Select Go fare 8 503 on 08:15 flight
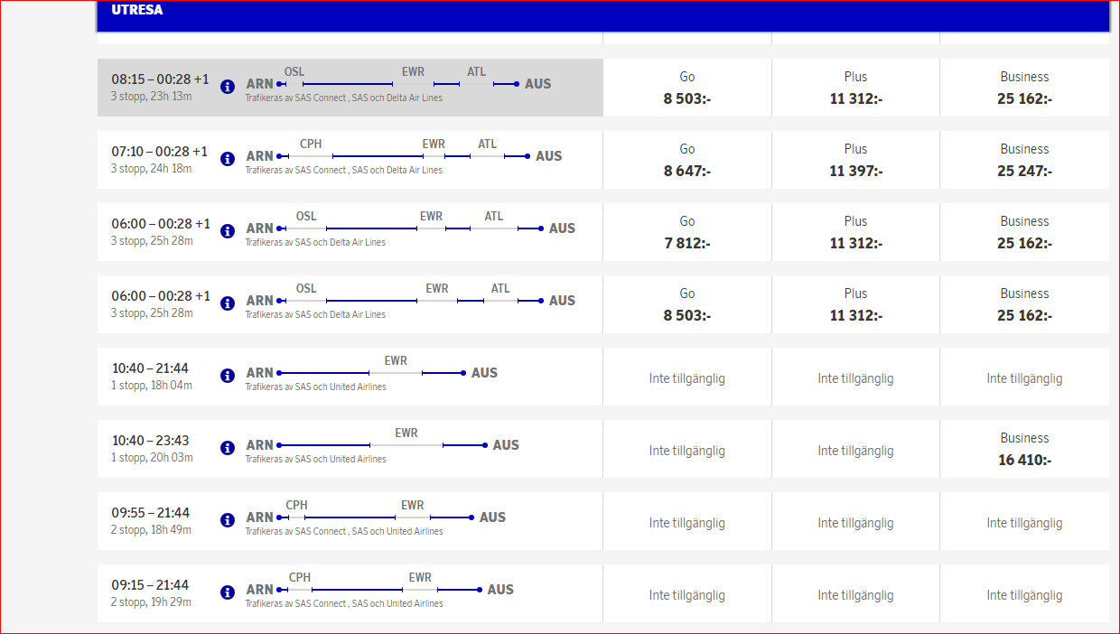 (x=687, y=89)
